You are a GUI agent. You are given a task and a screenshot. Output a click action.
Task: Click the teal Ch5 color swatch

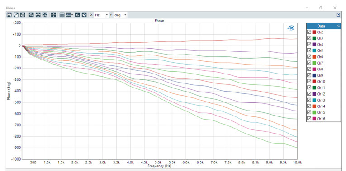(314, 51)
